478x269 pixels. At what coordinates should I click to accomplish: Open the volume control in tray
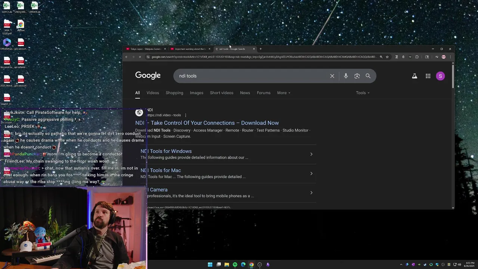459,265
